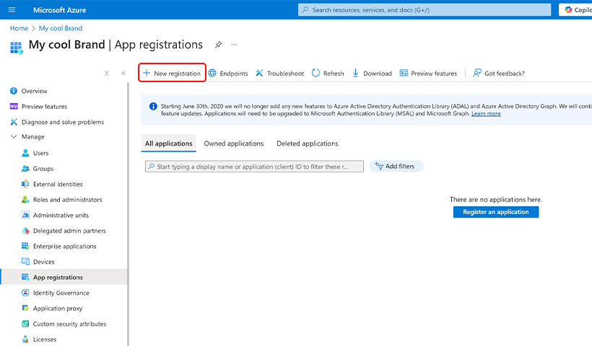Open My cool Brand breadcrumb link
The height and width of the screenshot is (346, 592).
(x=61, y=28)
